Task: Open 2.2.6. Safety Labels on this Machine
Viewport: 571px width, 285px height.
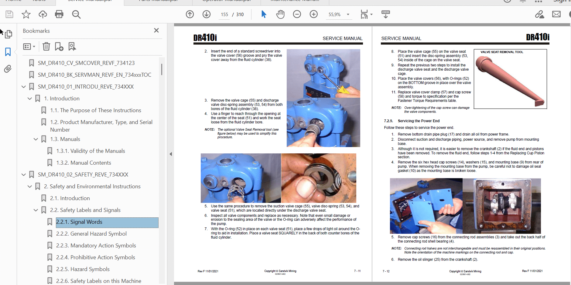Action: pyautogui.click(x=99, y=281)
